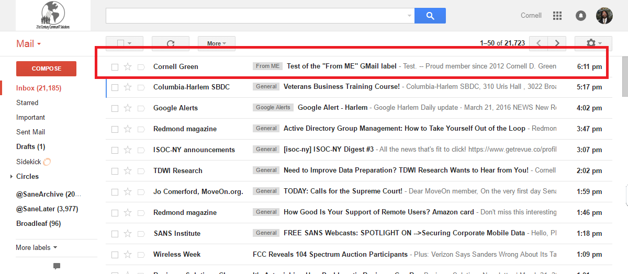This screenshot has height=274, width=628.
Task: Open the settings gear menu
Action: click(594, 43)
